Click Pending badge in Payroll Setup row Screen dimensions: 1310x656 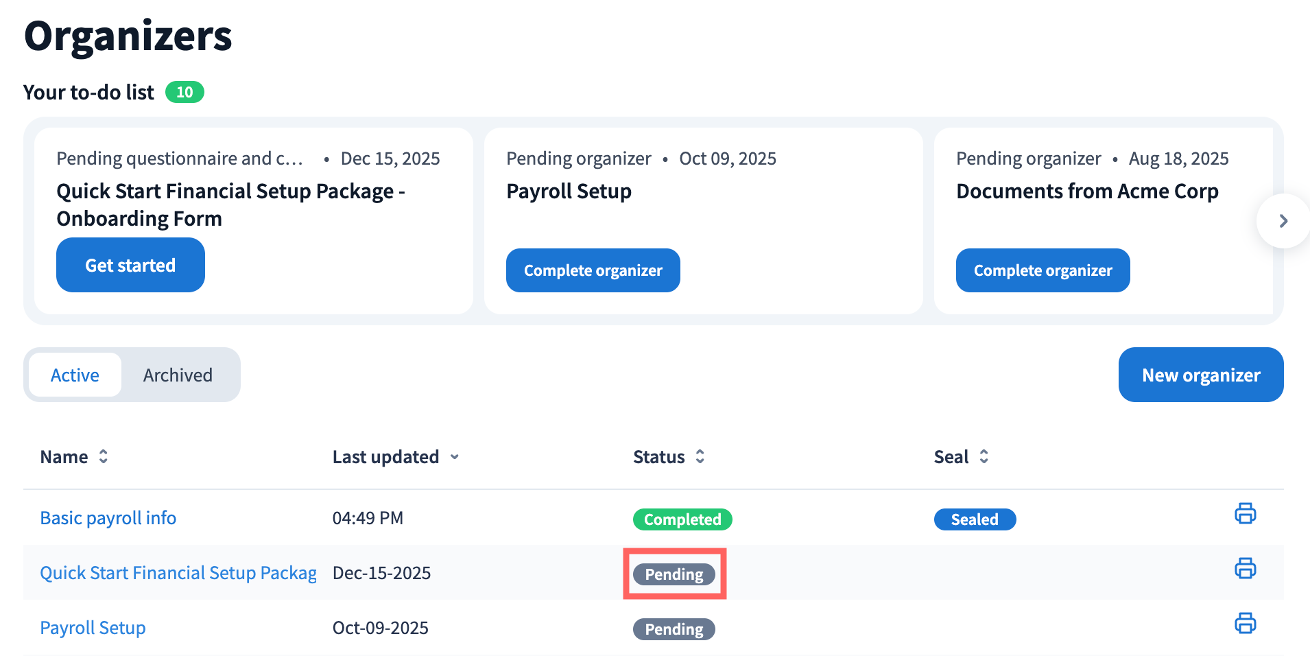tap(674, 629)
